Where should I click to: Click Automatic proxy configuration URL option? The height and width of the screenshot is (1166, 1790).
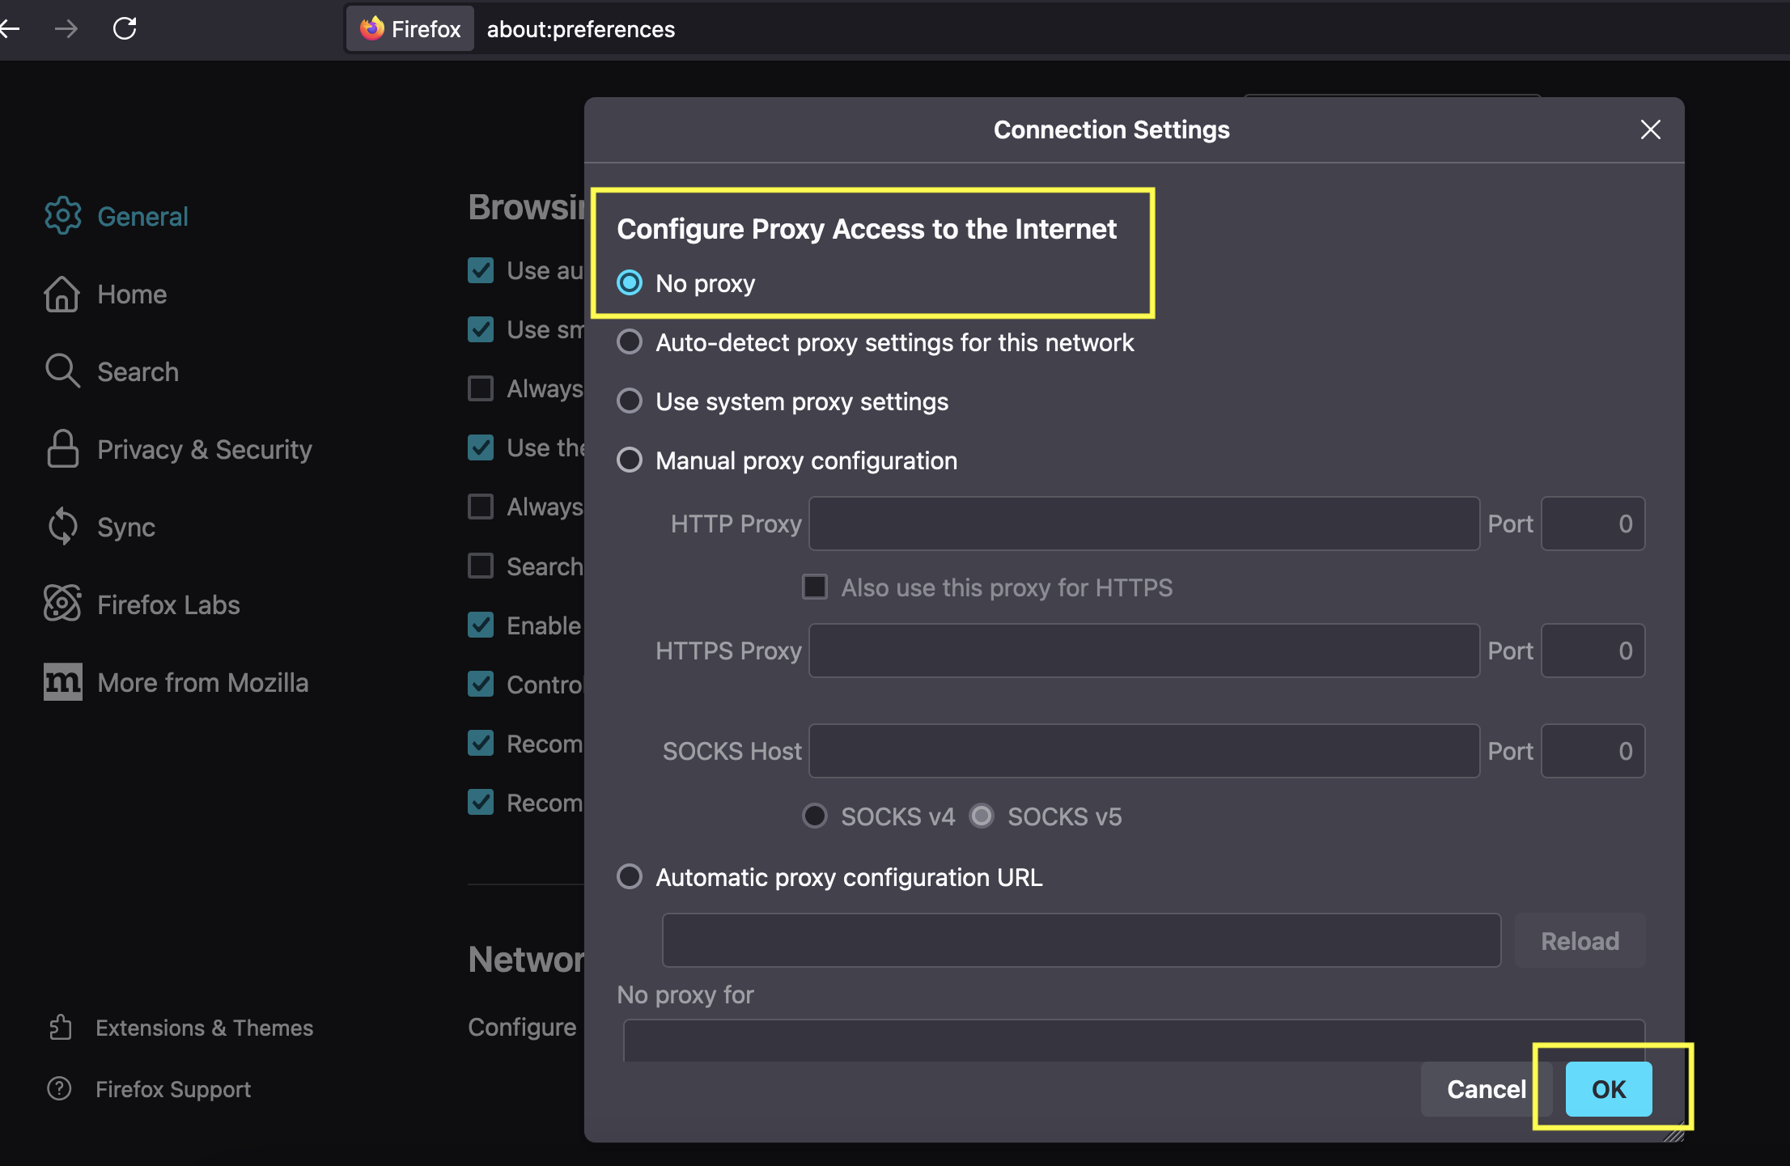pyautogui.click(x=630, y=876)
